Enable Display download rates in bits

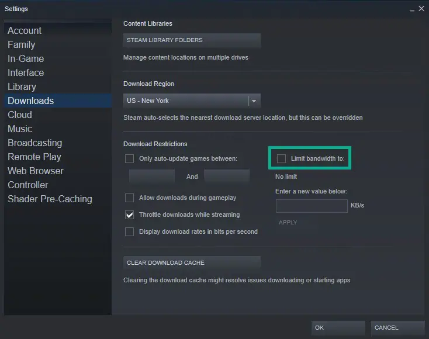pos(129,231)
